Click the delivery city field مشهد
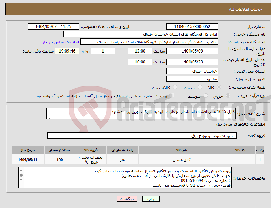Viewport: 271px width, 208px height. pos(192,79)
